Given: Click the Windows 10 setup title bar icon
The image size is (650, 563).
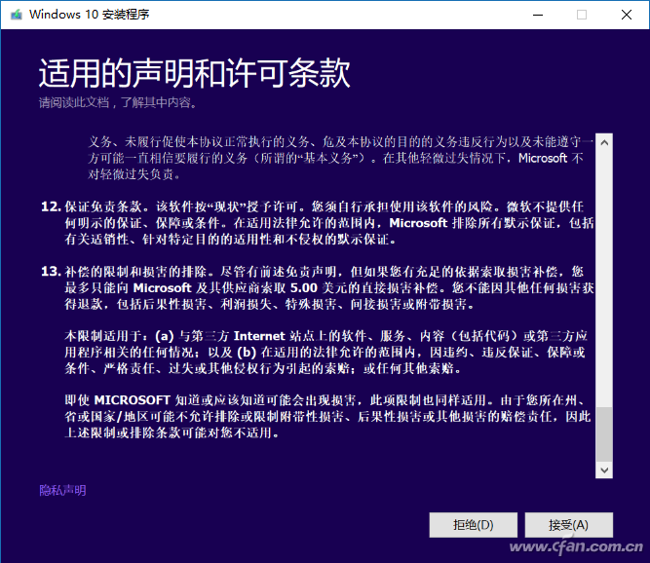Looking at the screenshot, I should pyautogui.click(x=17, y=15).
